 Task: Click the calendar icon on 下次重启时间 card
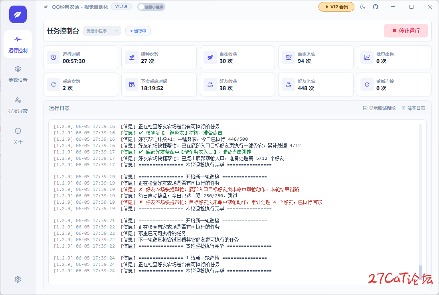coord(132,85)
